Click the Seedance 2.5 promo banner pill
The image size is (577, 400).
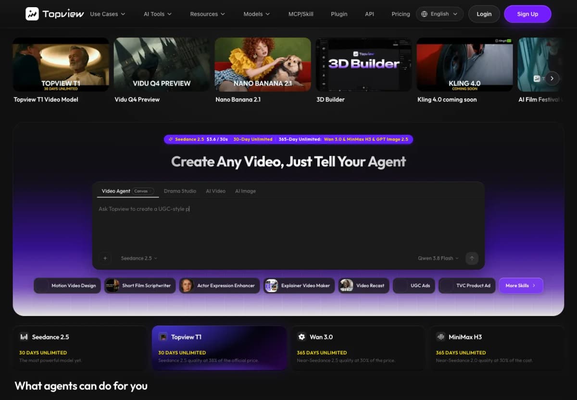pos(288,139)
